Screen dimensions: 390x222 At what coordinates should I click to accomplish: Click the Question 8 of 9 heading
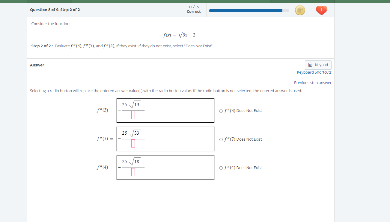[x=55, y=10]
